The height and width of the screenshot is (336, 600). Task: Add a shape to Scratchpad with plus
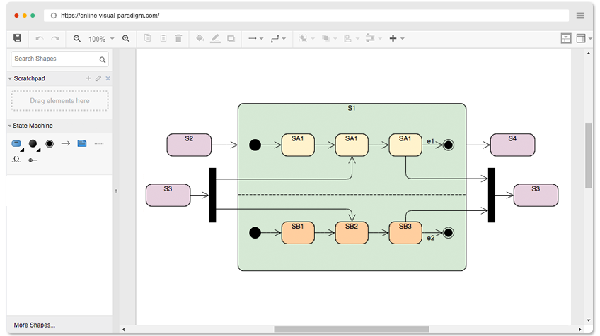(x=88, y=78)
